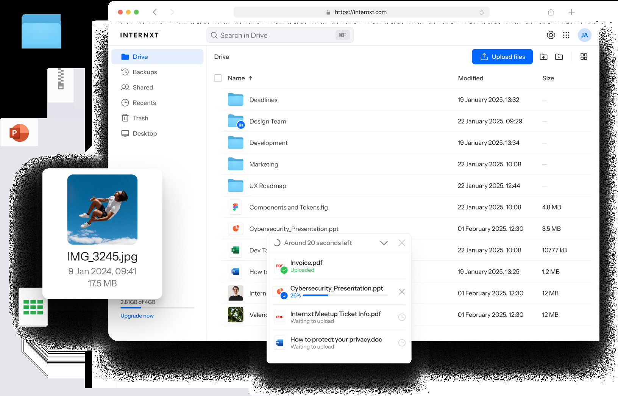Open the Upload folder icon
Screen dimensions: 618x396
click(543, 56)
